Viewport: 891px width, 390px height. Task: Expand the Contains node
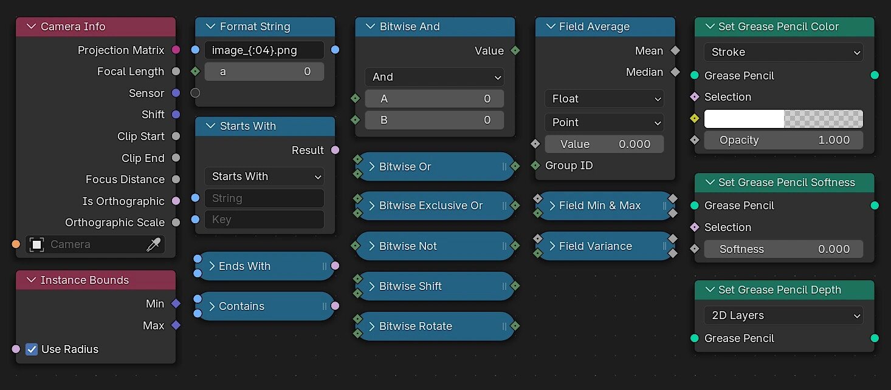tap(212, 306)
